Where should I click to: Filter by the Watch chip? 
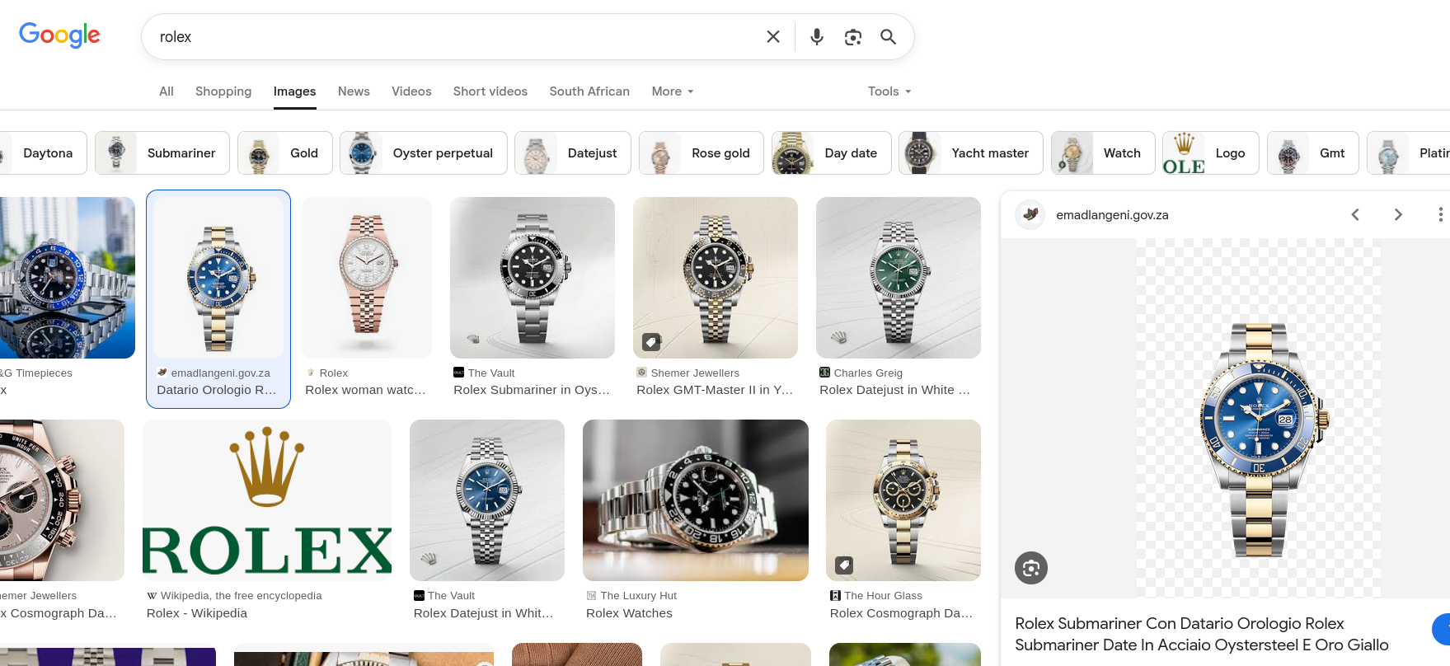(x=1103, y=153)
